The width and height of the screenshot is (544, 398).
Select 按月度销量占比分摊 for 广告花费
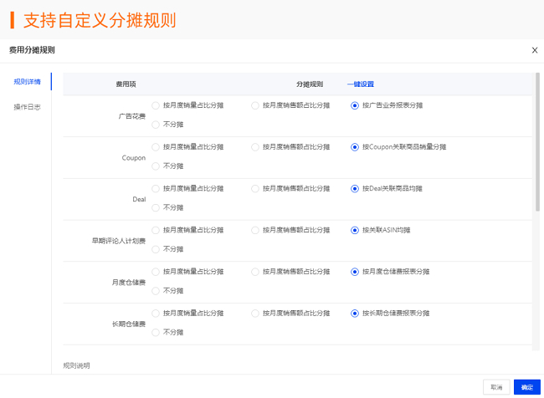point(156,105)
